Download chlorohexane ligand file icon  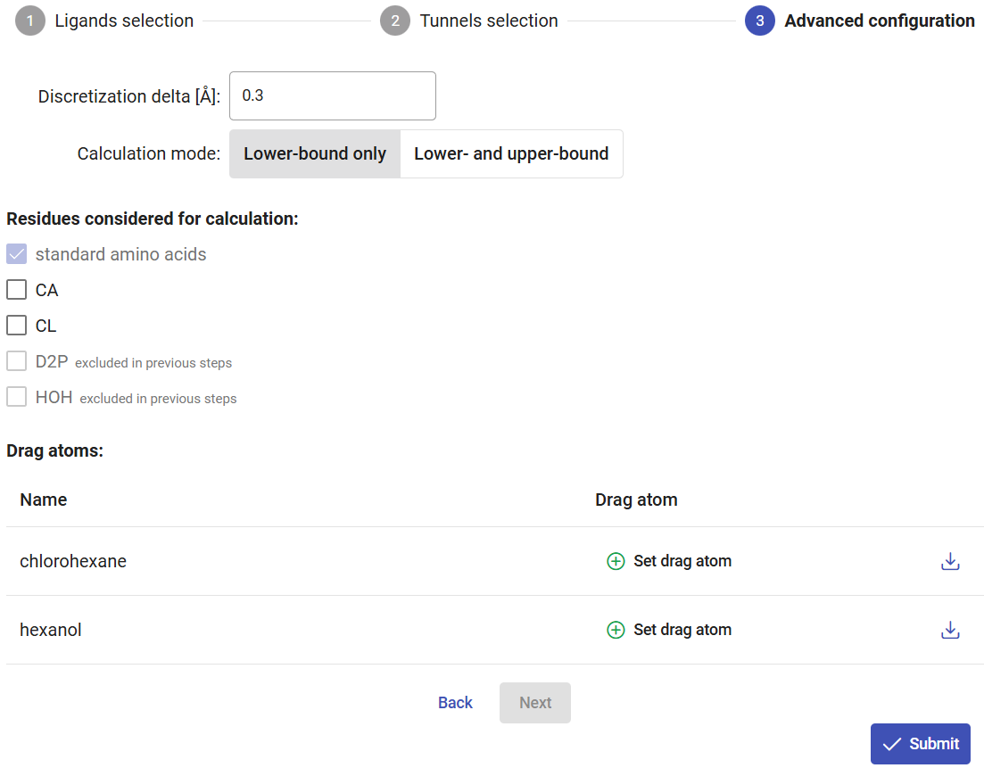click(950, 561)
